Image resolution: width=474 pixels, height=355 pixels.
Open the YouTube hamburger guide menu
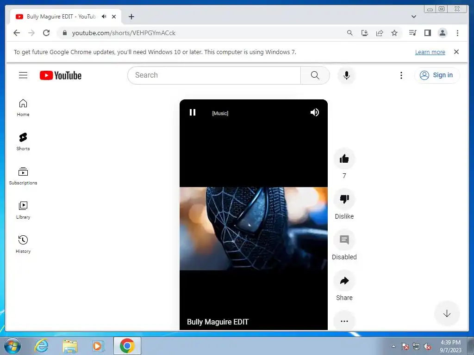[23, 75]
